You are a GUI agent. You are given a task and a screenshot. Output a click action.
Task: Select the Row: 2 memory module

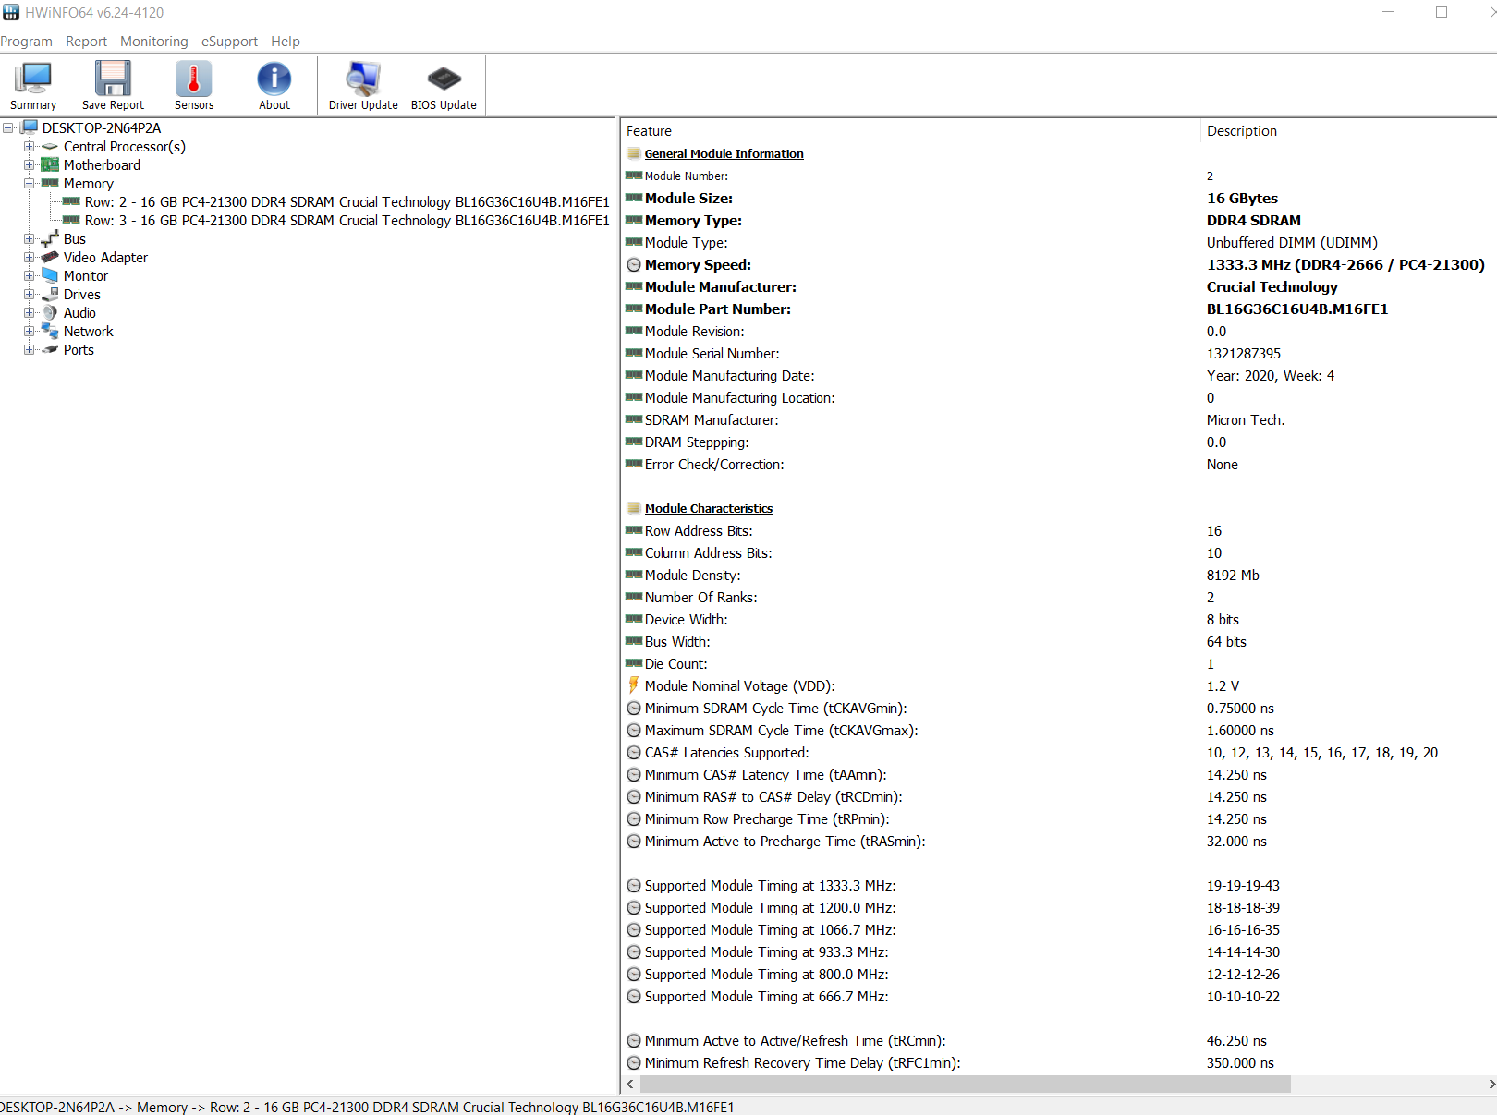point(347,202)
